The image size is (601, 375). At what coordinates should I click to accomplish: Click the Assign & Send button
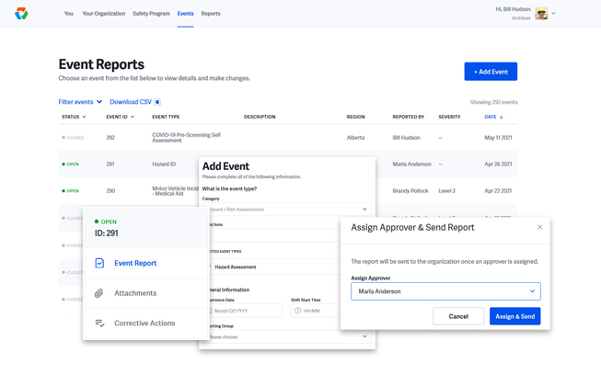(x=514, y=316)
